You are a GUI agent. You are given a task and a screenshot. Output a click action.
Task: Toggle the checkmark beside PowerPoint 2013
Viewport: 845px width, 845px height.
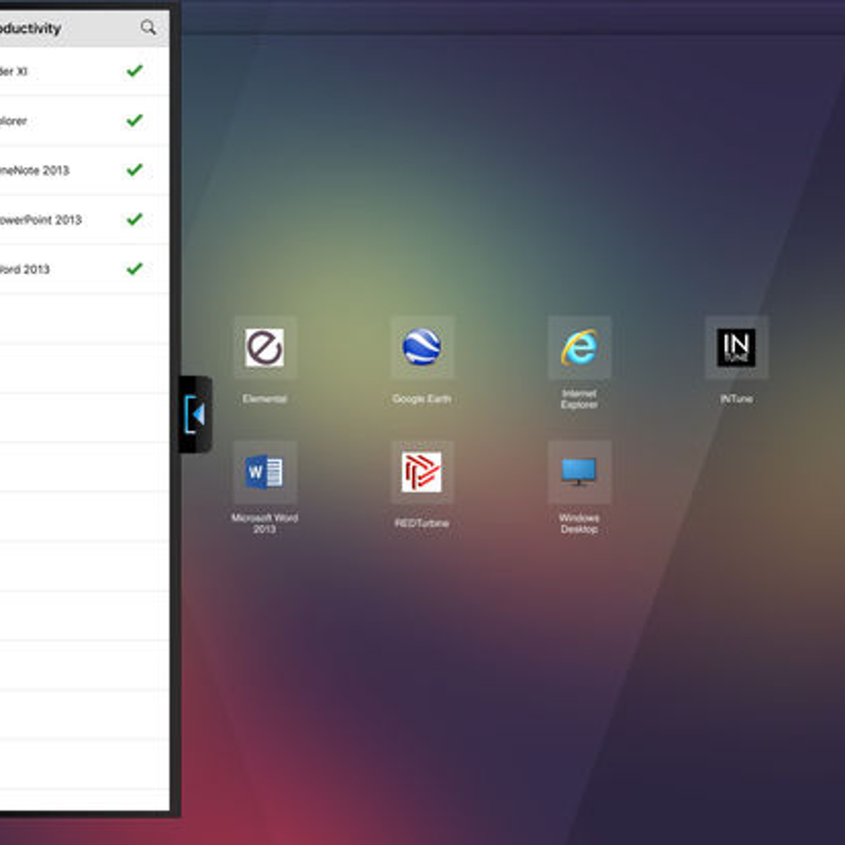click(x=135, y=219)
